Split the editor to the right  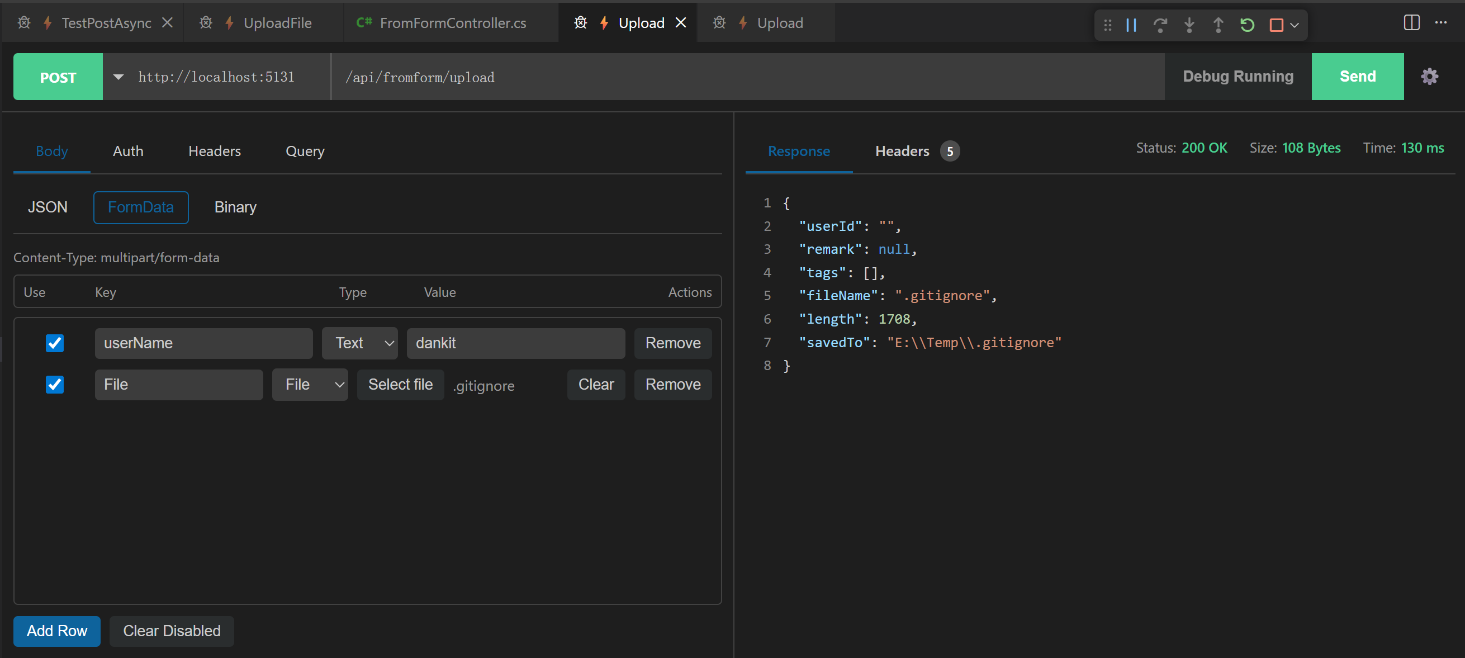tap(1411, 23)
